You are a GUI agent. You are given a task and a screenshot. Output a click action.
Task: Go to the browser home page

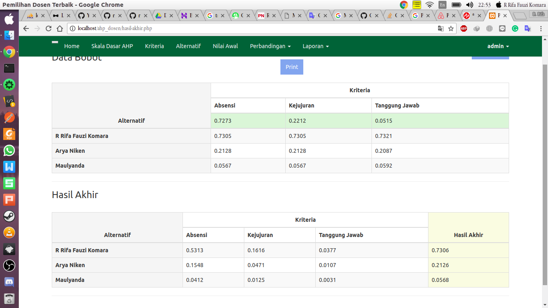coord(60,28)
